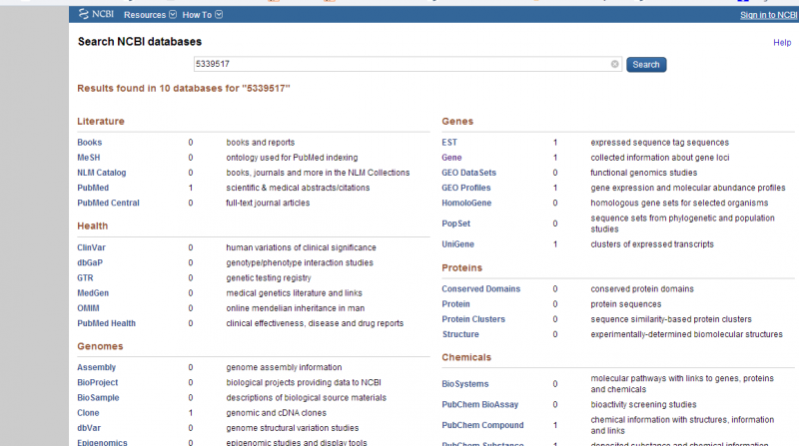Click the Literature section heading
The width and height of the screenshot is (799, 446).
pos(101,121)
